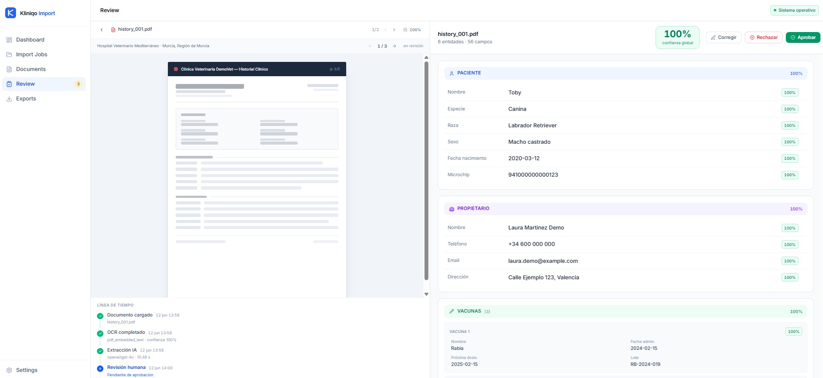Viewport: 823px width, 378px height.
Task: Click the Sexo value Macho castrado
Action: tap(530, 142)
